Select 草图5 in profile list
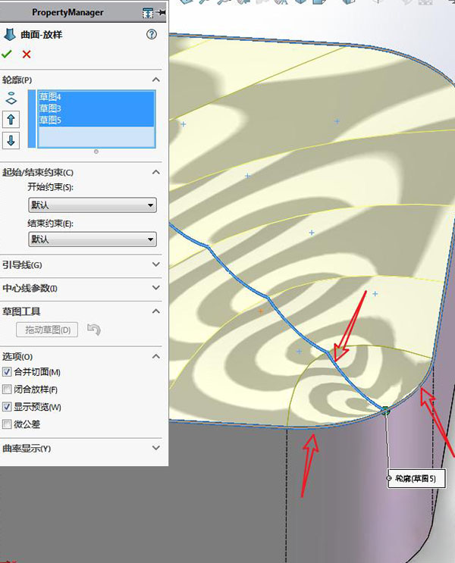This screenshot has height=563, width=455. (x=96, y=120)
